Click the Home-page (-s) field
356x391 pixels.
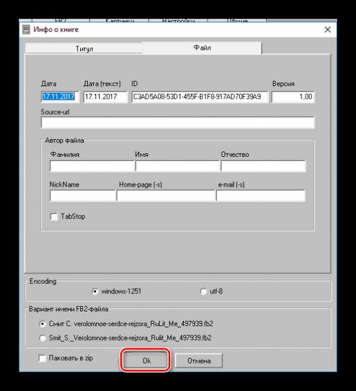166,195
